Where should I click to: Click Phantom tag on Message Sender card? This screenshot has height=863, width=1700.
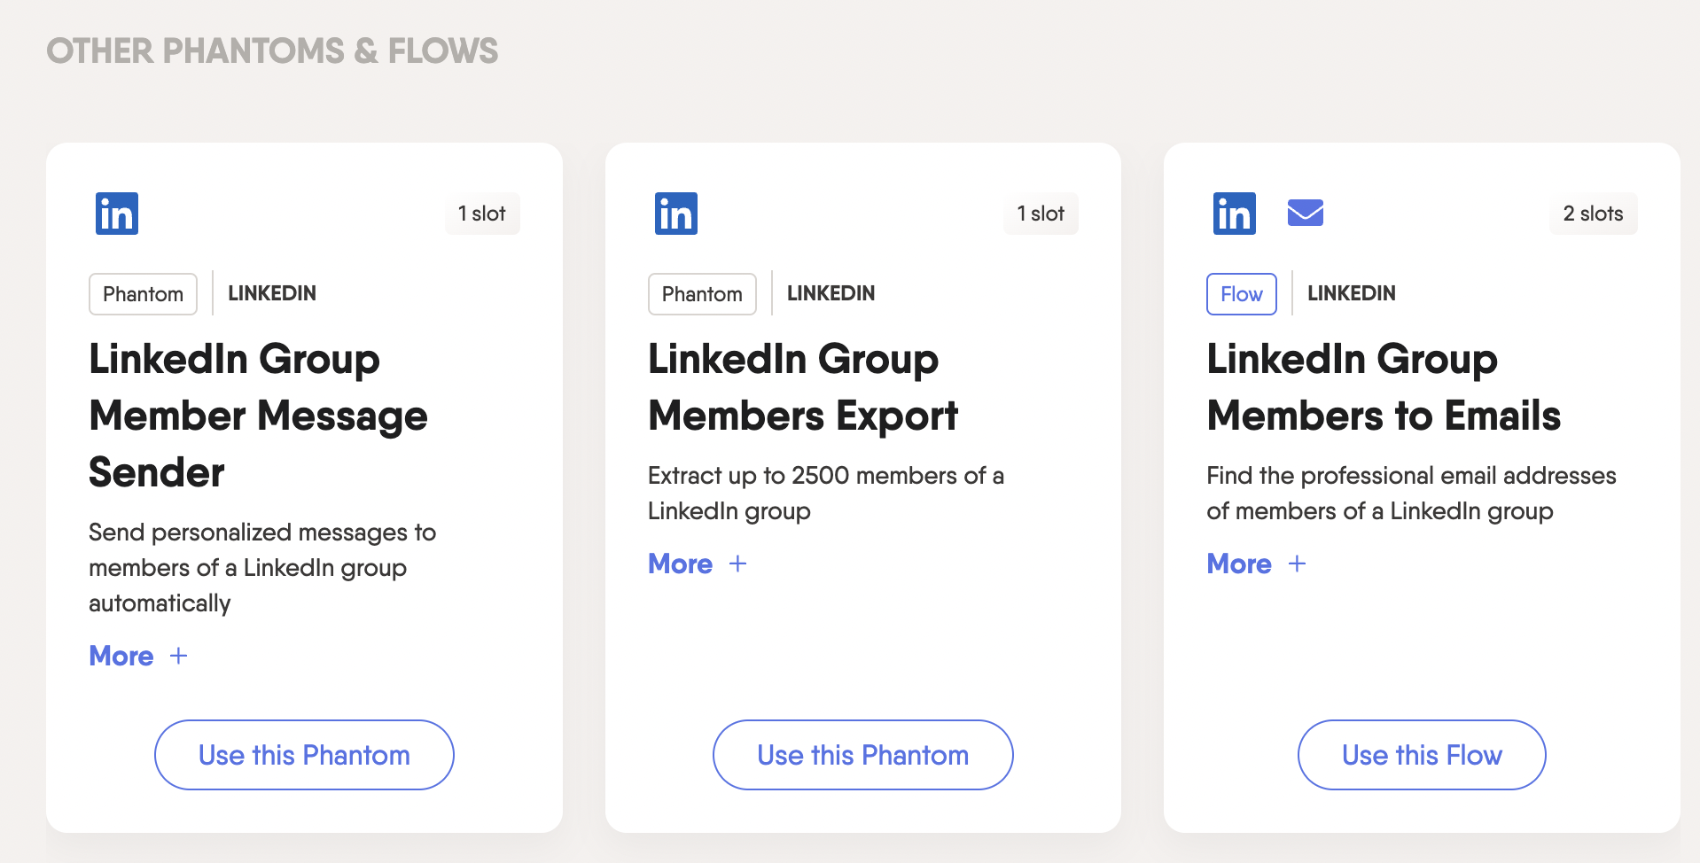coord(143,294)
